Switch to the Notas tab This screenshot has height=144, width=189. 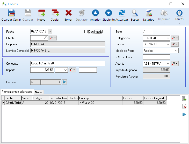click(x=39, y=92)
